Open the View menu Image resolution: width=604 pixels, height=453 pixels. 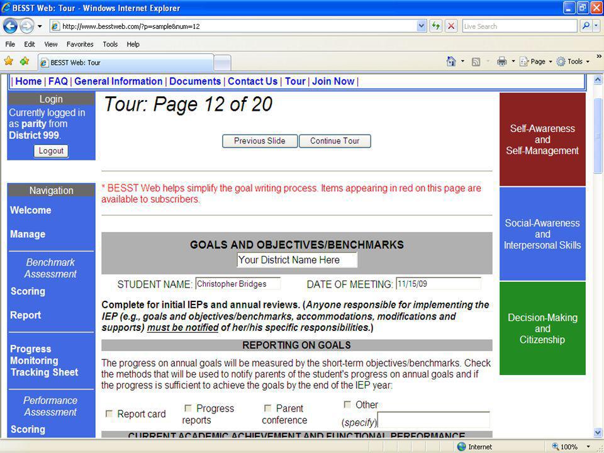click(51, 44)
